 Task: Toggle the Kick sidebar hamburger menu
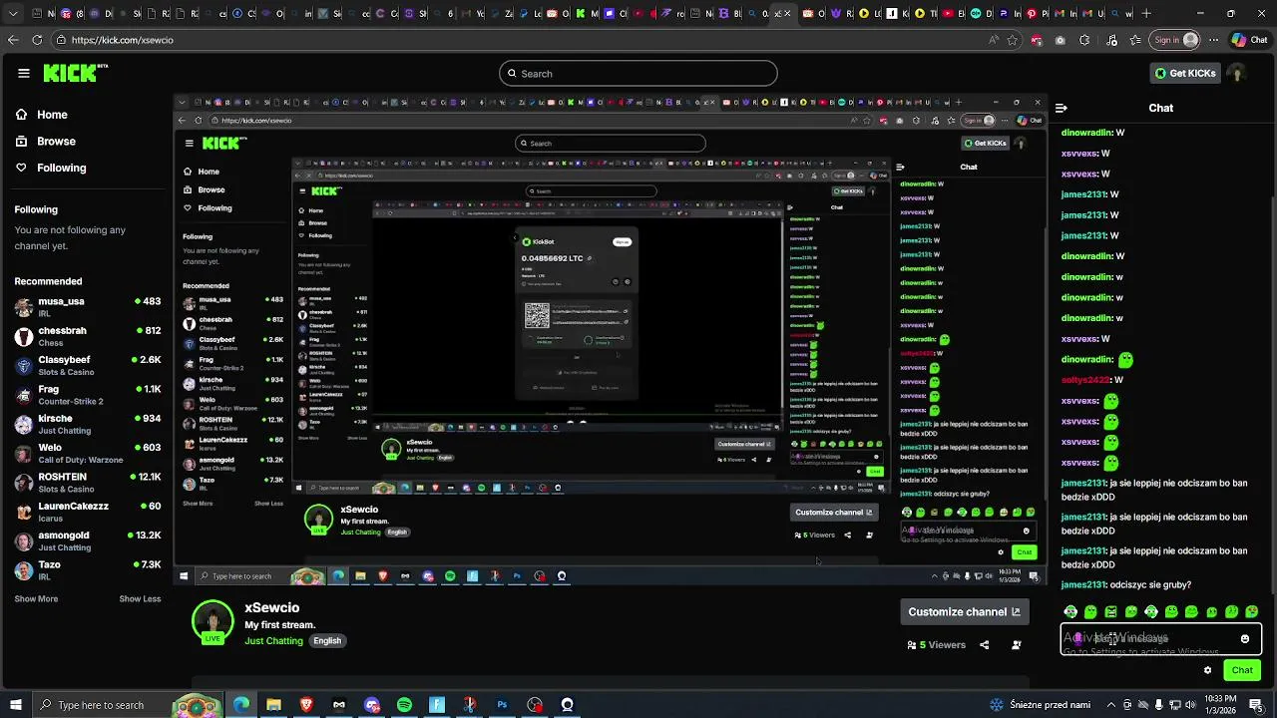coord(23,73)
